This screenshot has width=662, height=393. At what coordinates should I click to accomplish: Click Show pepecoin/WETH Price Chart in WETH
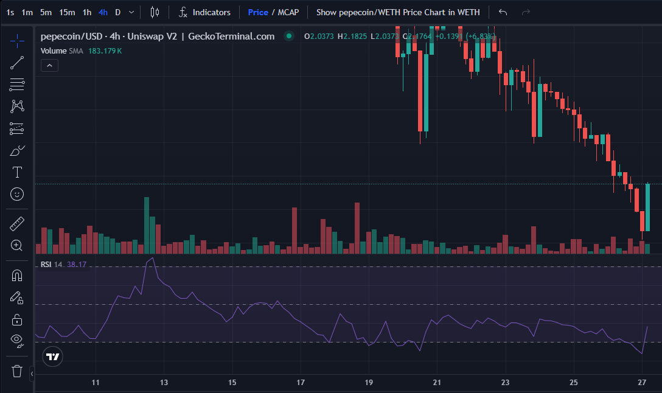[398, 12]
